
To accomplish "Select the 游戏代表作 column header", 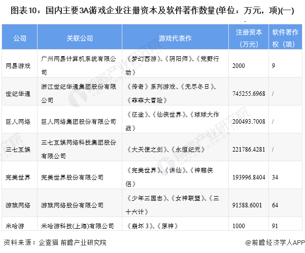I will coord(175,37).
